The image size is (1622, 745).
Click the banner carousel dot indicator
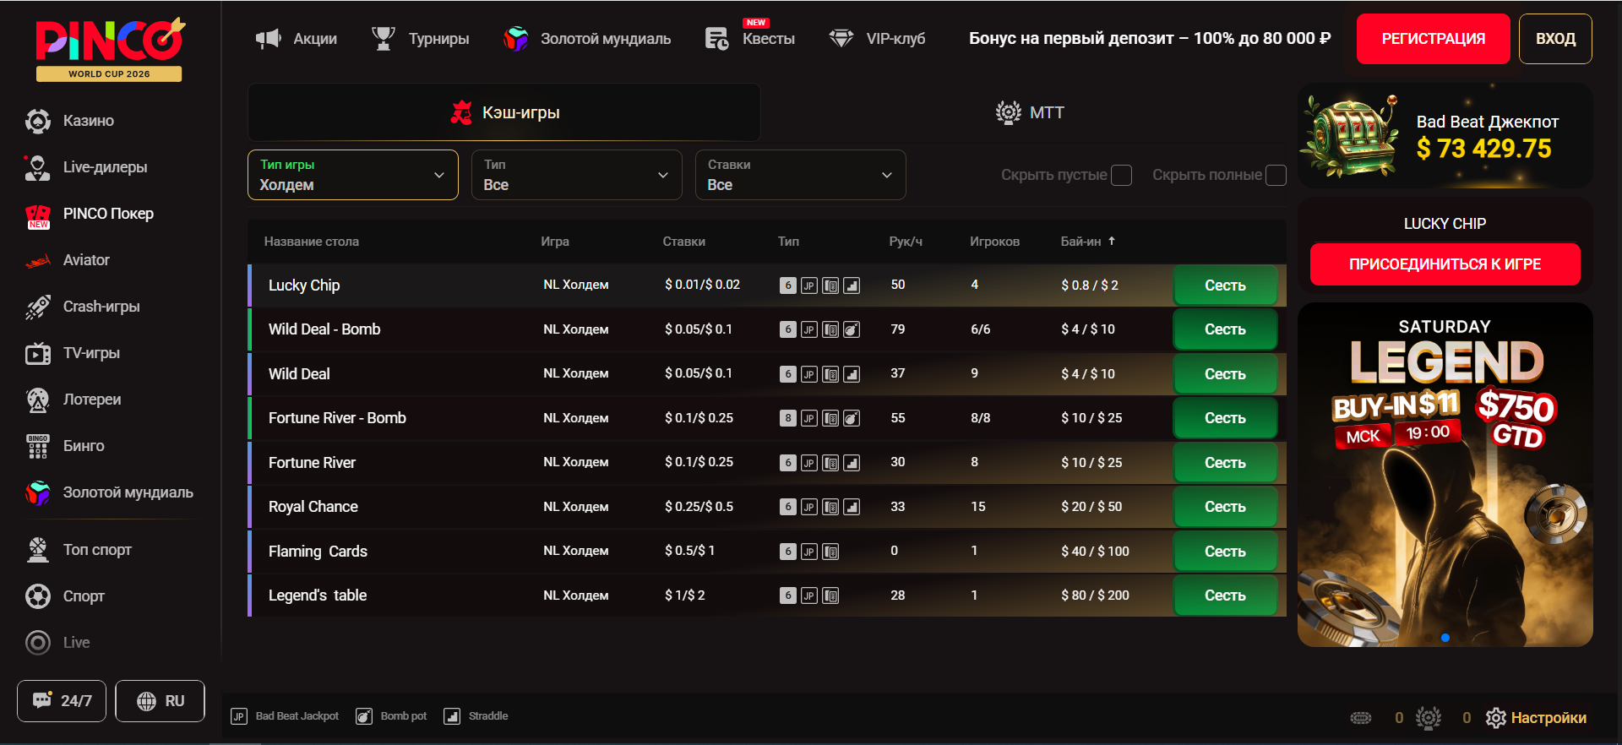coord(1445,638)
